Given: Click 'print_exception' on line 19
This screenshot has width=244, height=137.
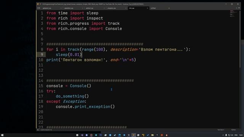Looking at the screenshot, I should pos(92,107).
